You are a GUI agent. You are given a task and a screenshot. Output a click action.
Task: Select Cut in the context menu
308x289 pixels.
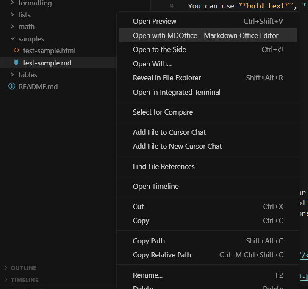pos(208,207)
